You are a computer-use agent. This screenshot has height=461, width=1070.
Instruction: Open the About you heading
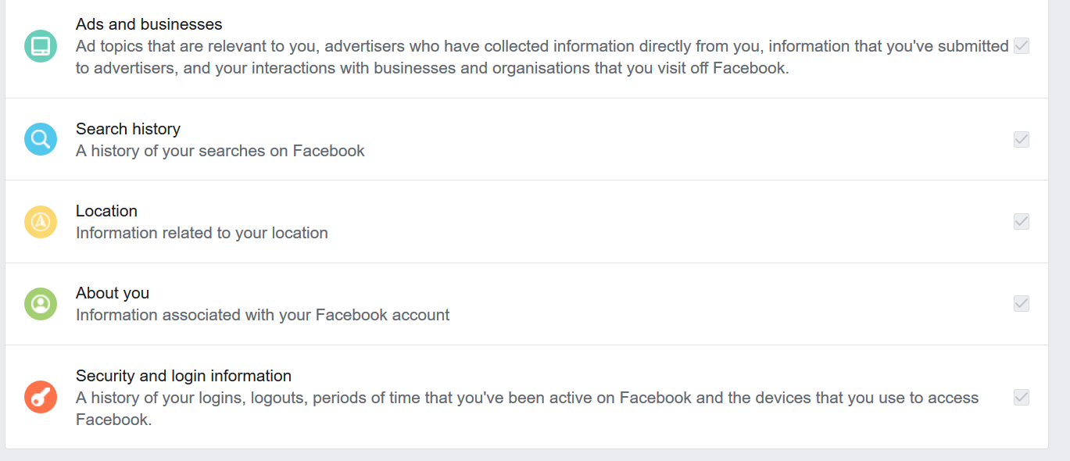(113, 293)
